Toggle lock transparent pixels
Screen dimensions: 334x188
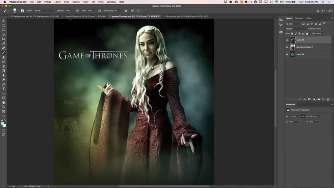pyautogui.click(x=292, y=34)
